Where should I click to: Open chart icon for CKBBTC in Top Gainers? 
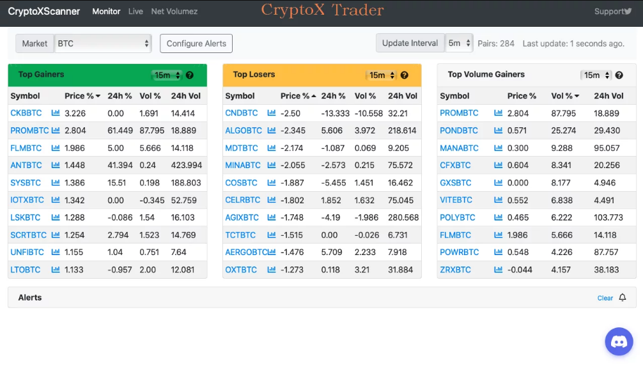56,113
